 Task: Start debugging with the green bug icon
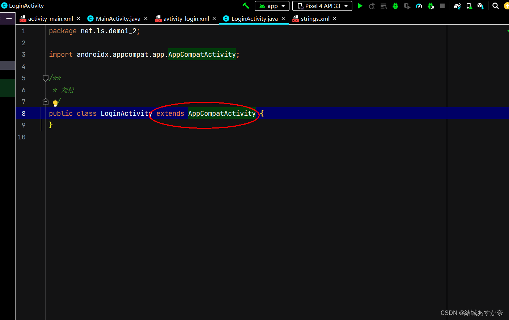tap(395, 6)
